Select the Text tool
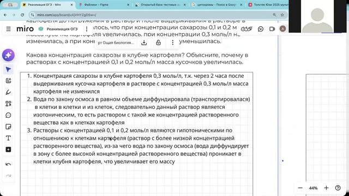The width and height of the screenshot is (349, 196). (x=8, y=138)
